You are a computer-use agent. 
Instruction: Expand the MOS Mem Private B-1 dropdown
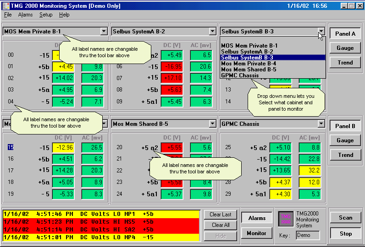[103, 32]
